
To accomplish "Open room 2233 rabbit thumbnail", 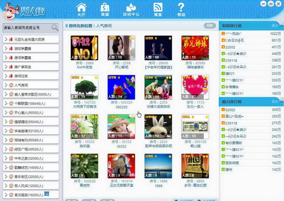I will [158, 127].
